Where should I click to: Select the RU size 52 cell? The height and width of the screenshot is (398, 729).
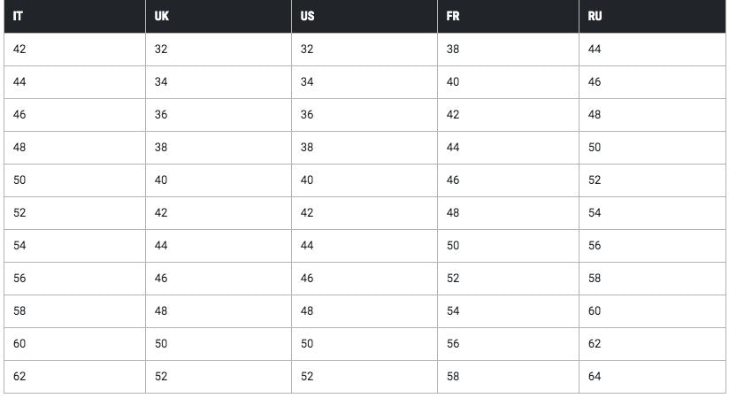point(595,180)
